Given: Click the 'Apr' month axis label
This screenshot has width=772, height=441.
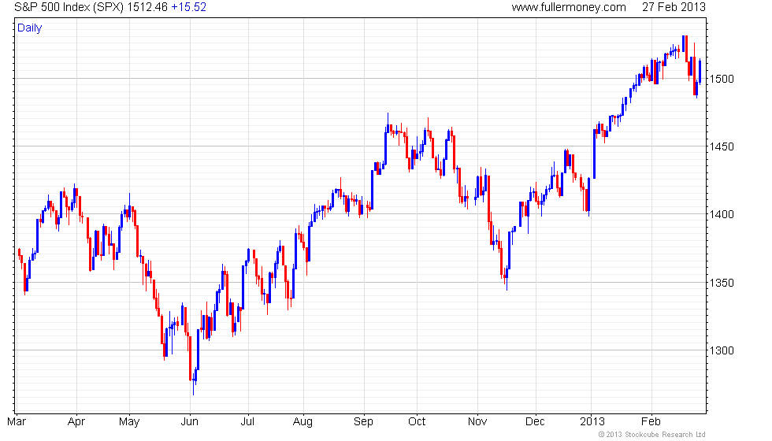Looking at the screenshot, I should click(x=76, y=422).
